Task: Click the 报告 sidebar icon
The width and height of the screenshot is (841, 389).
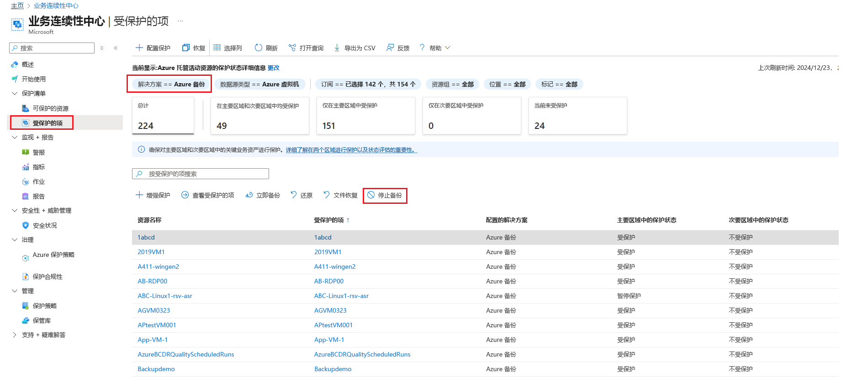Action: [26, 196]
